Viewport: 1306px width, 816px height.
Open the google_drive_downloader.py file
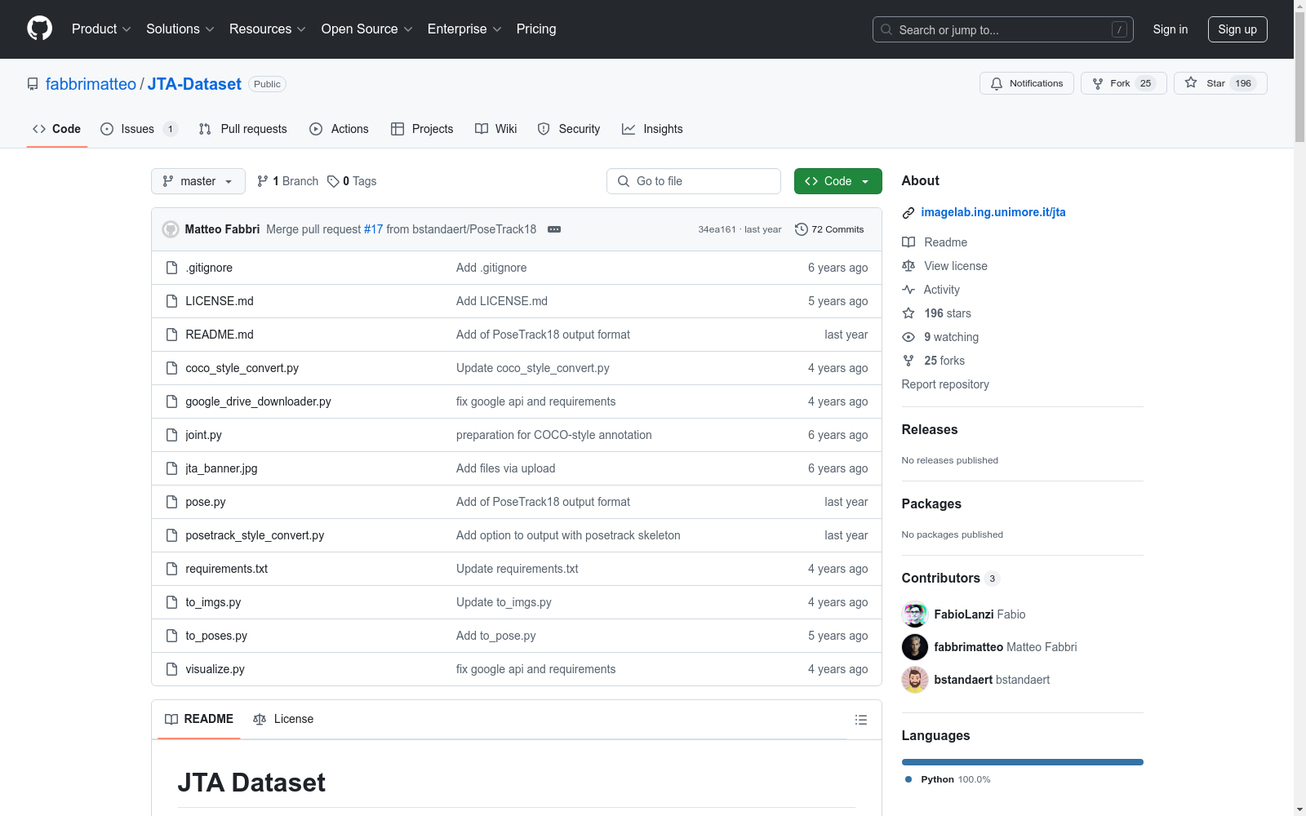point(258,401)
